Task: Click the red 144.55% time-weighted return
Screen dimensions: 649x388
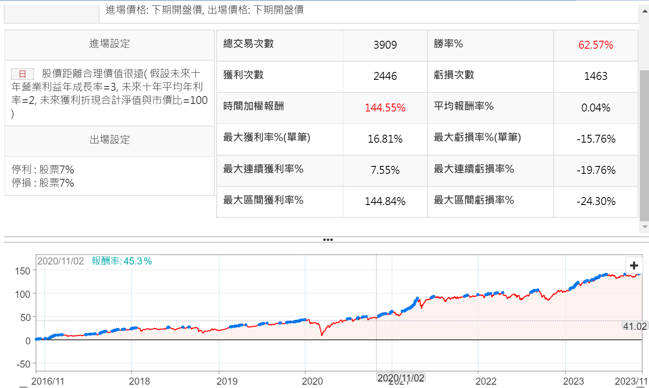Action: (x=385, y=108)
